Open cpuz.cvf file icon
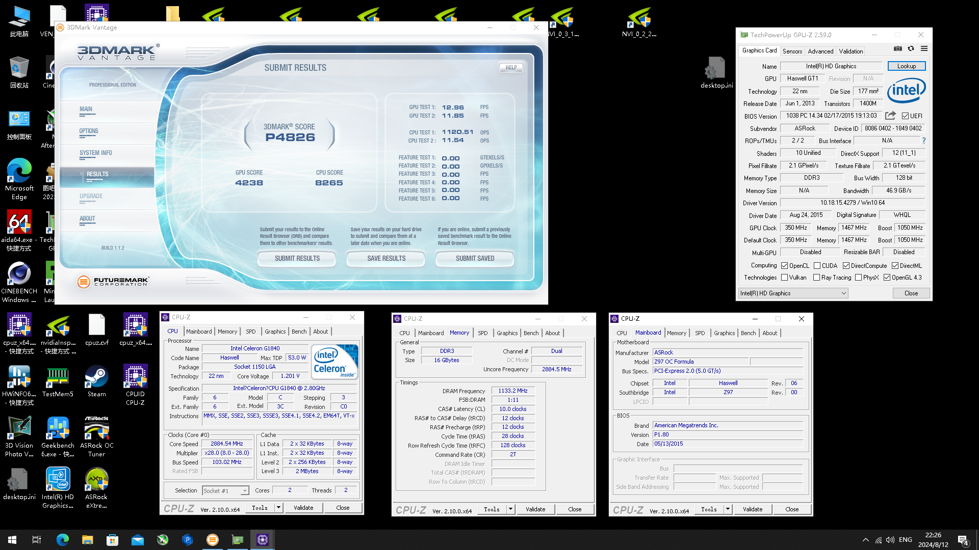Screen dimensions: 979x550 [x=96, y=329]
